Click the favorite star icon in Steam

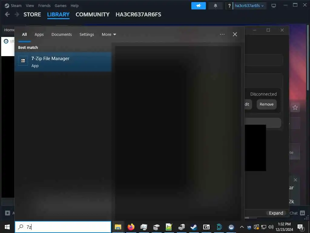[295, 107]
